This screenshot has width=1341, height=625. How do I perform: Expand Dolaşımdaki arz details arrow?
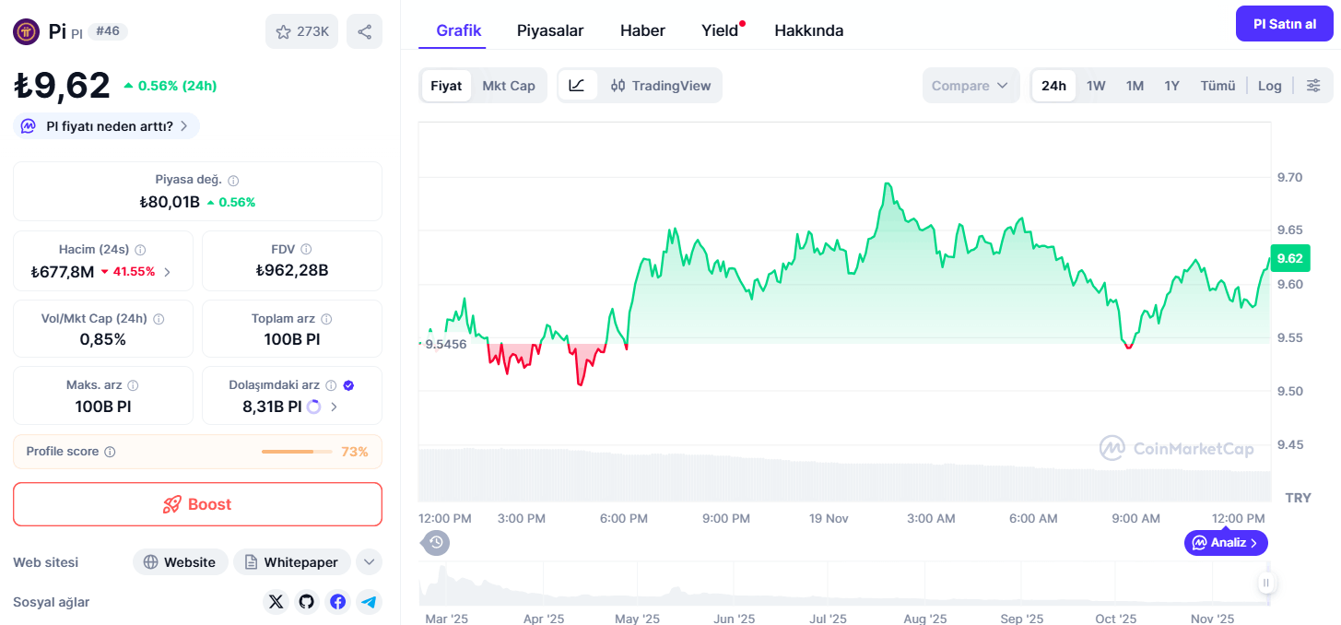click(x=334, y=407)
